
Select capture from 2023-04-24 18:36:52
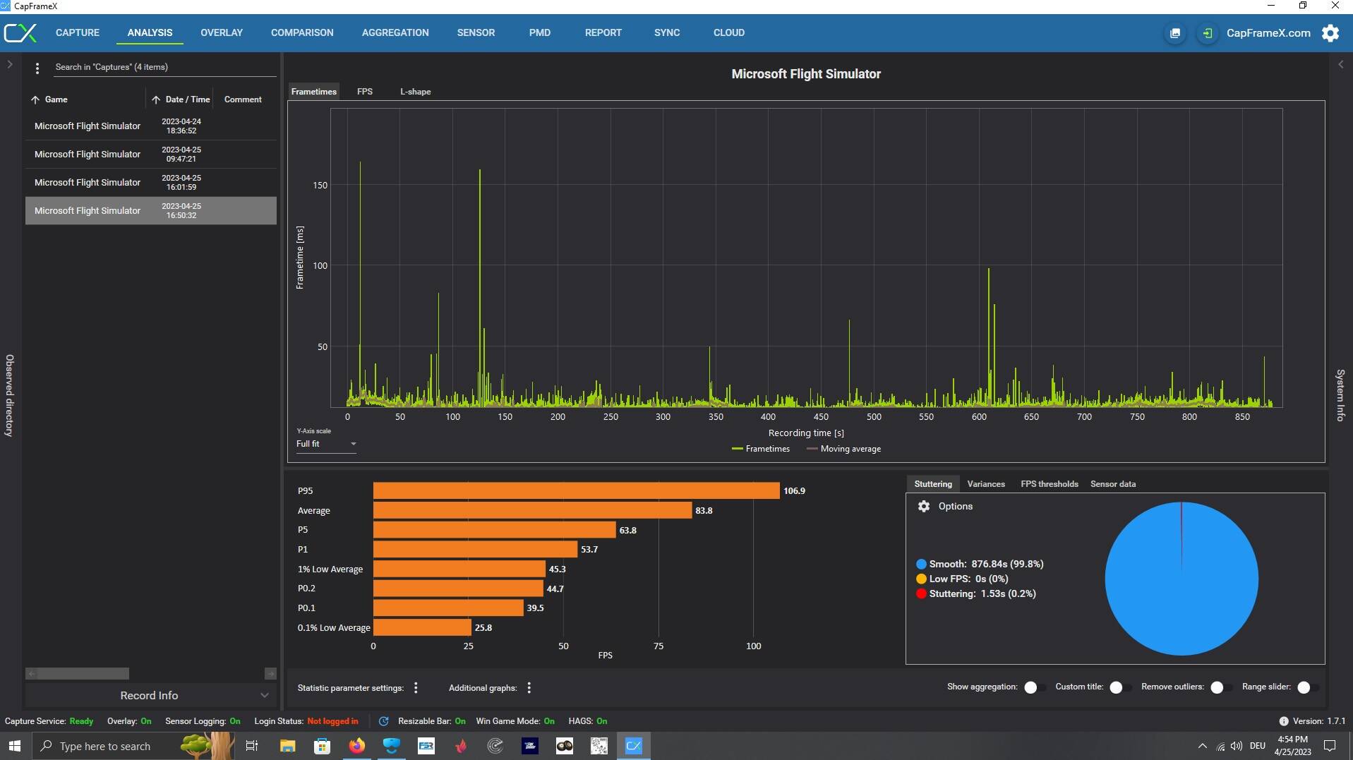[x=151, y=126]
